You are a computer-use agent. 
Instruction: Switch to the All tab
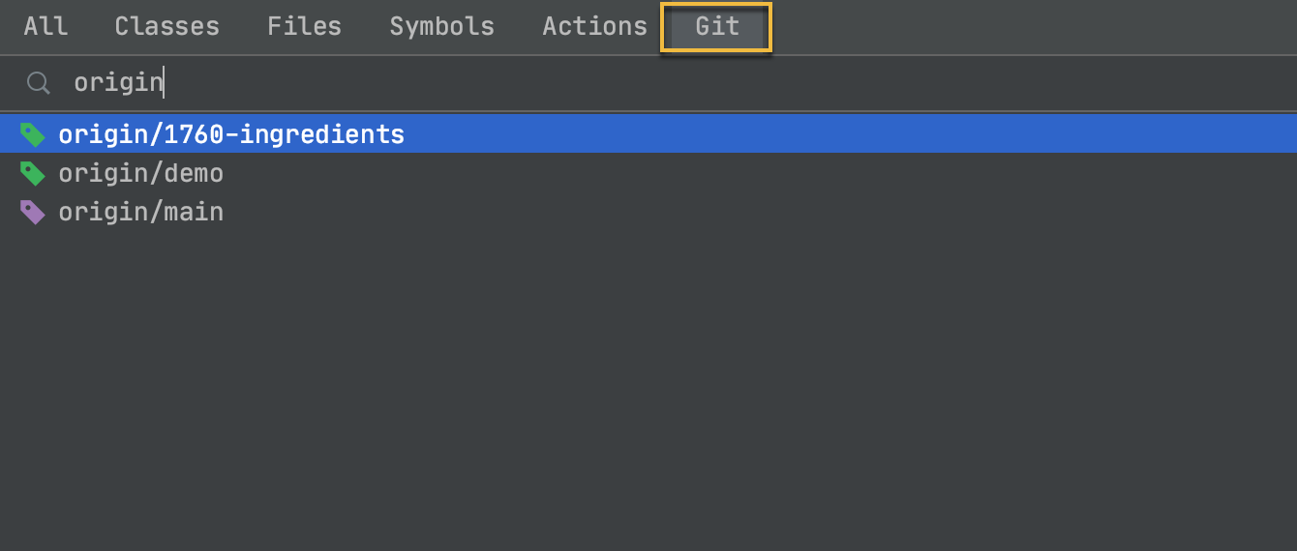pos(45,26)
